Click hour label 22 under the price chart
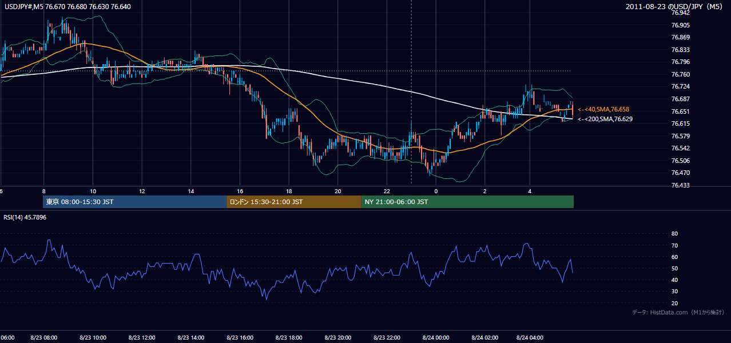Viewport: 731px width, 343px height. point(387,191)
